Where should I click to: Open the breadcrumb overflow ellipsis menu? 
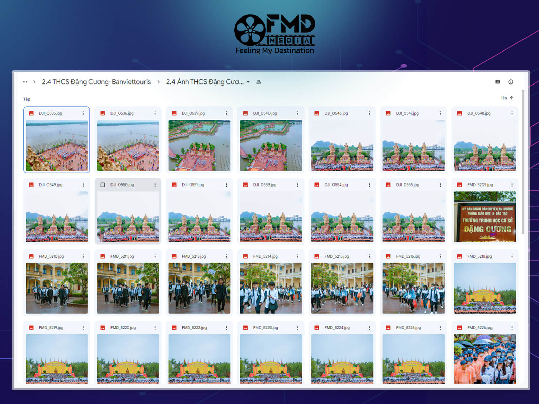pos(24,81)
